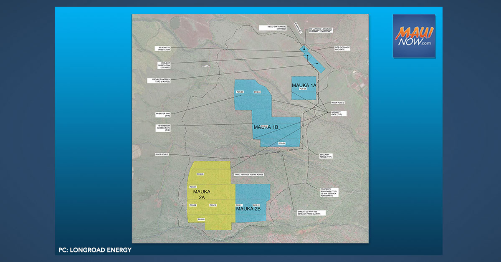
Task: Click the PC: Longroad Energy credit text
Action: pyautogui.click(x=95, y=250)
